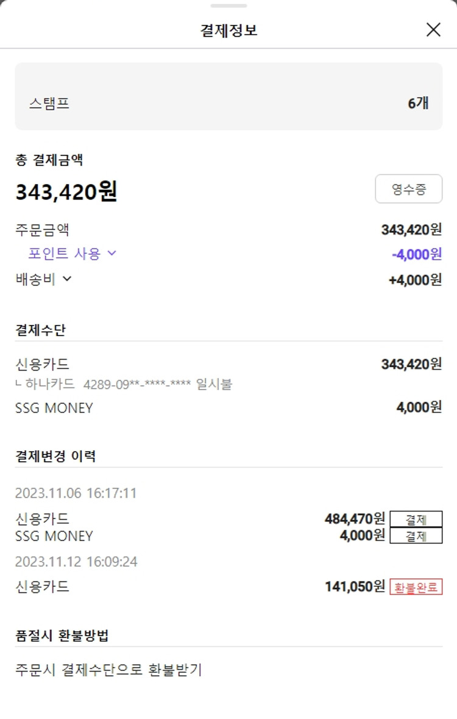Click the red 환불완료 refund badge
The height and width of the screenshot is (719, 457).
coord(416,587)
